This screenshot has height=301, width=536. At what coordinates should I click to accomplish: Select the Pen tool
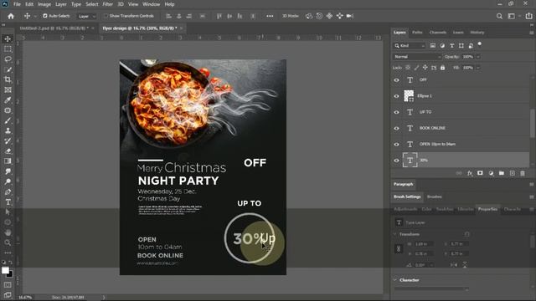(x=8, y=191)
